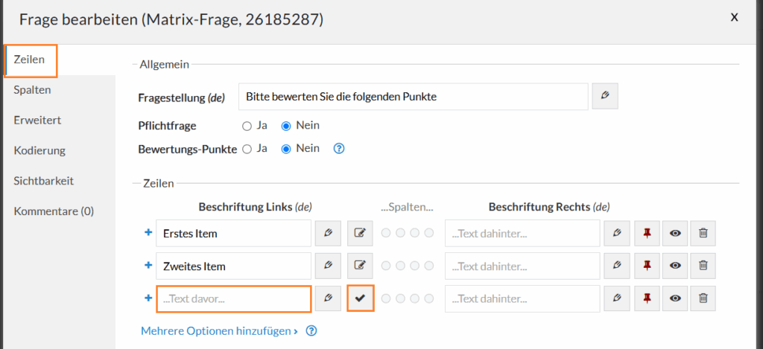The width and height of the screenshot is (763, 349).
Task: Click the plus icon before Erstes Item
Action: coord(148,233)
